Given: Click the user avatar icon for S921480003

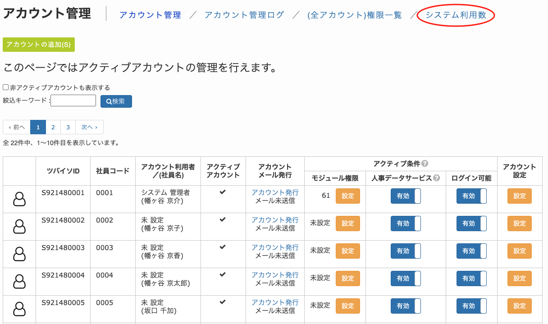Looking at the screenshot, I should click(x=19, y=254).
